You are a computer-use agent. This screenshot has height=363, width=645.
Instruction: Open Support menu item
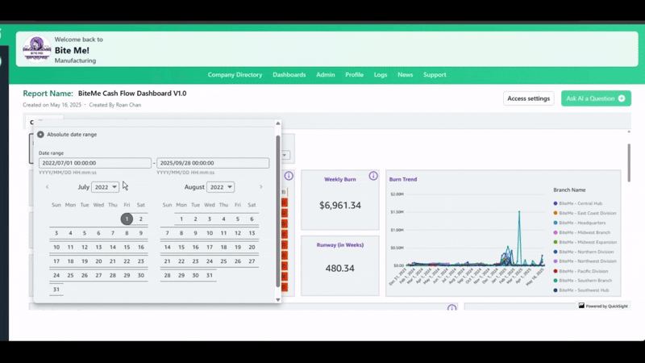(x=435, y=75)
